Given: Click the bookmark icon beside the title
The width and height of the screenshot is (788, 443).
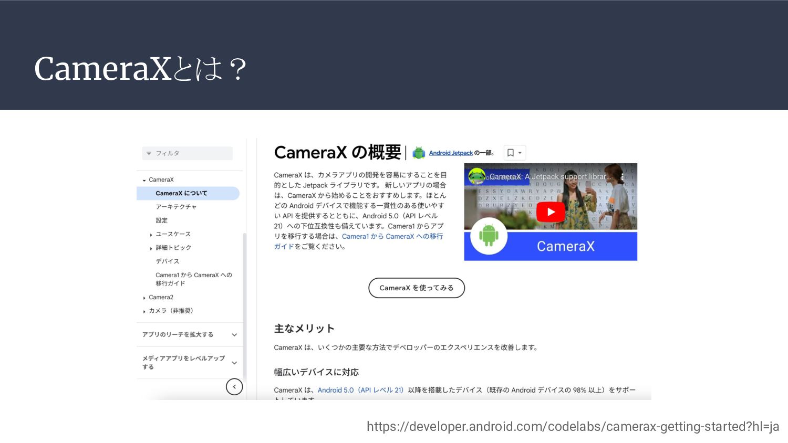Looking at the screenshot, I should pyautogui.click(x=510, y=153).
